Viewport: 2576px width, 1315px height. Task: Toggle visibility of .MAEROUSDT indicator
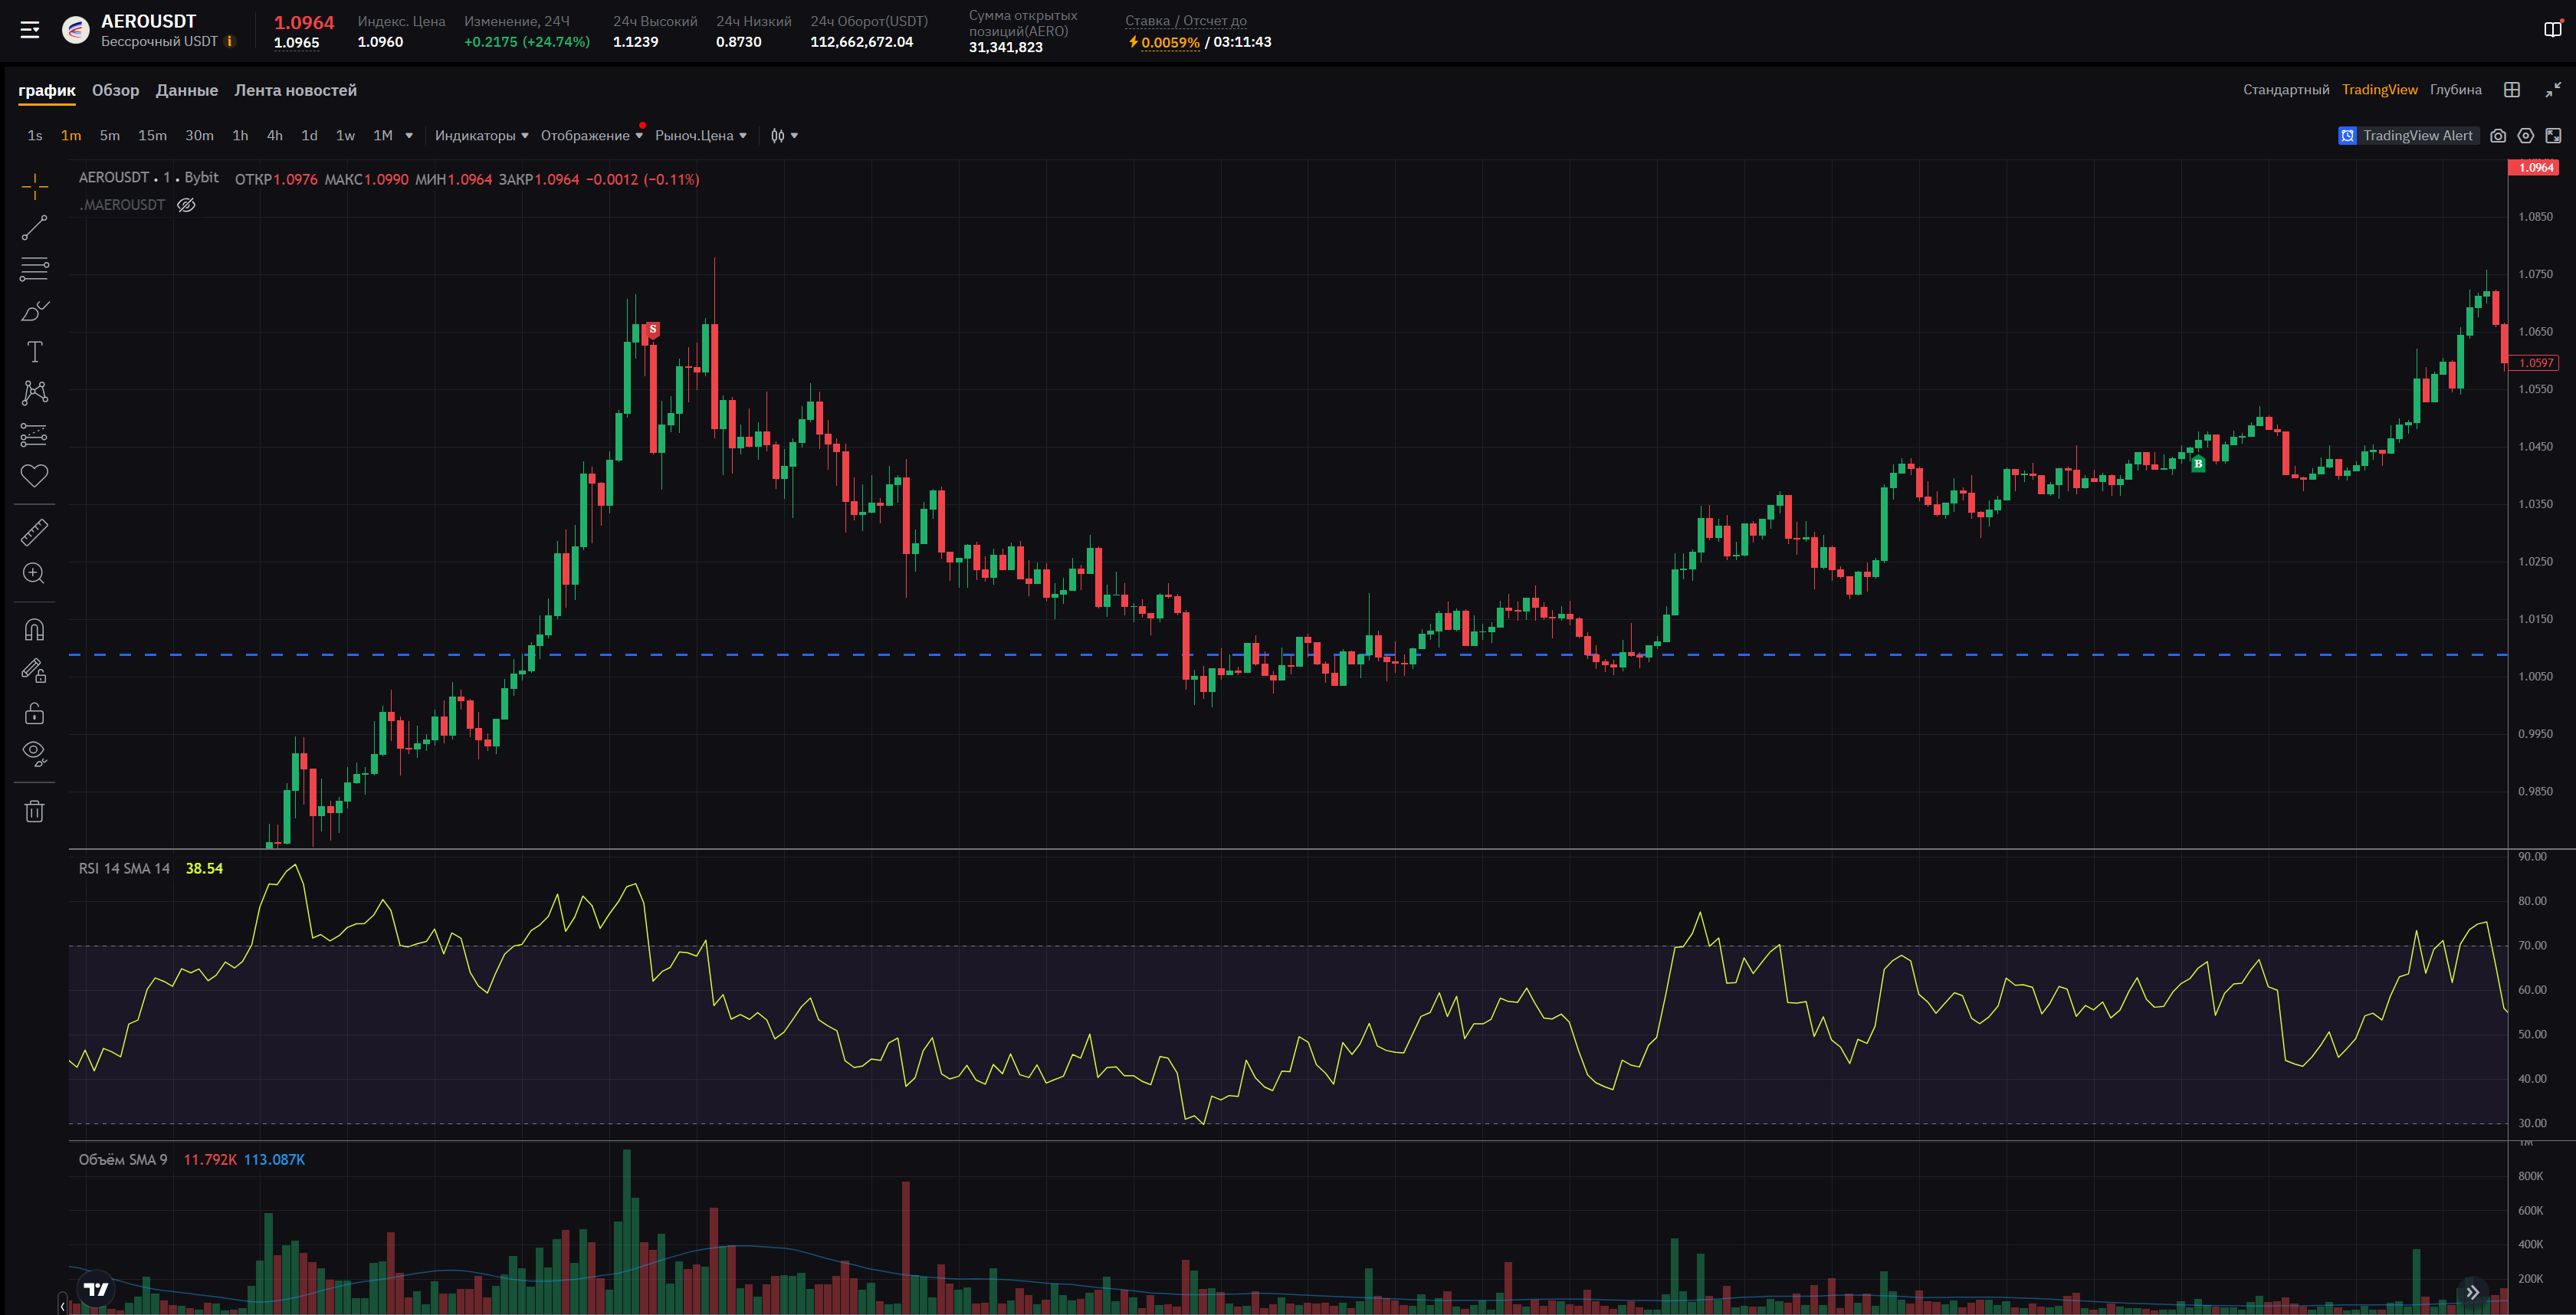click(x=186, y=205)
